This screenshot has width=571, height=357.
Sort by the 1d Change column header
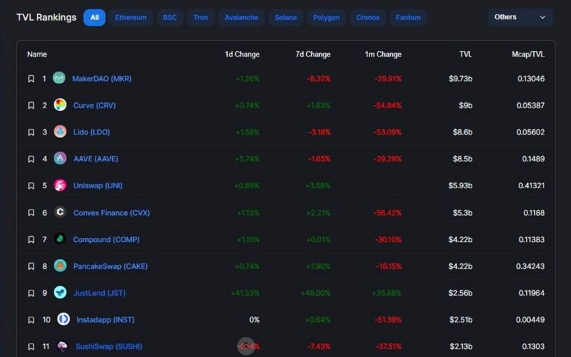point(242,54)
